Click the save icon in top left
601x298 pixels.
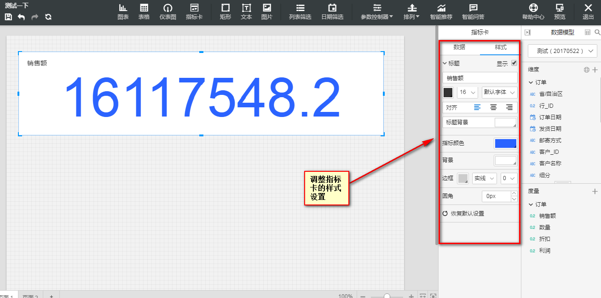coord(8,17)
